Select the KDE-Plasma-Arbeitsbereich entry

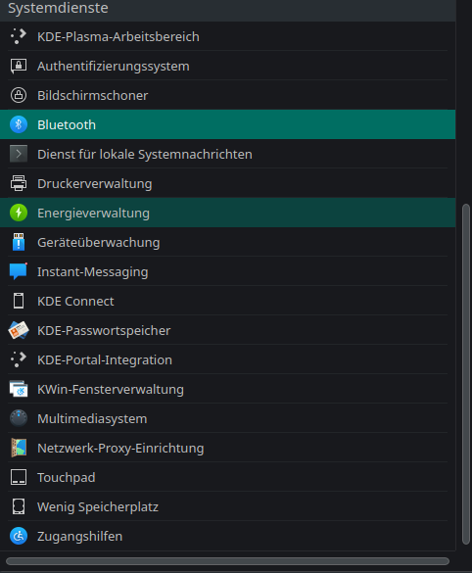227,36
